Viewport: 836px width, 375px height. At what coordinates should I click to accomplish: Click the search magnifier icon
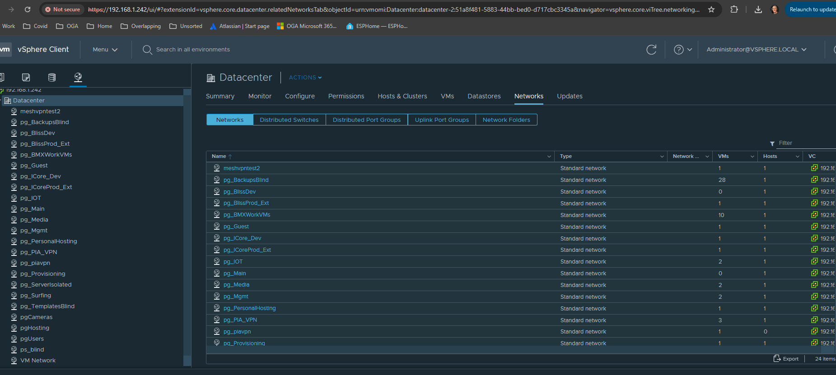pyautogui.click(x=147, y=50)
